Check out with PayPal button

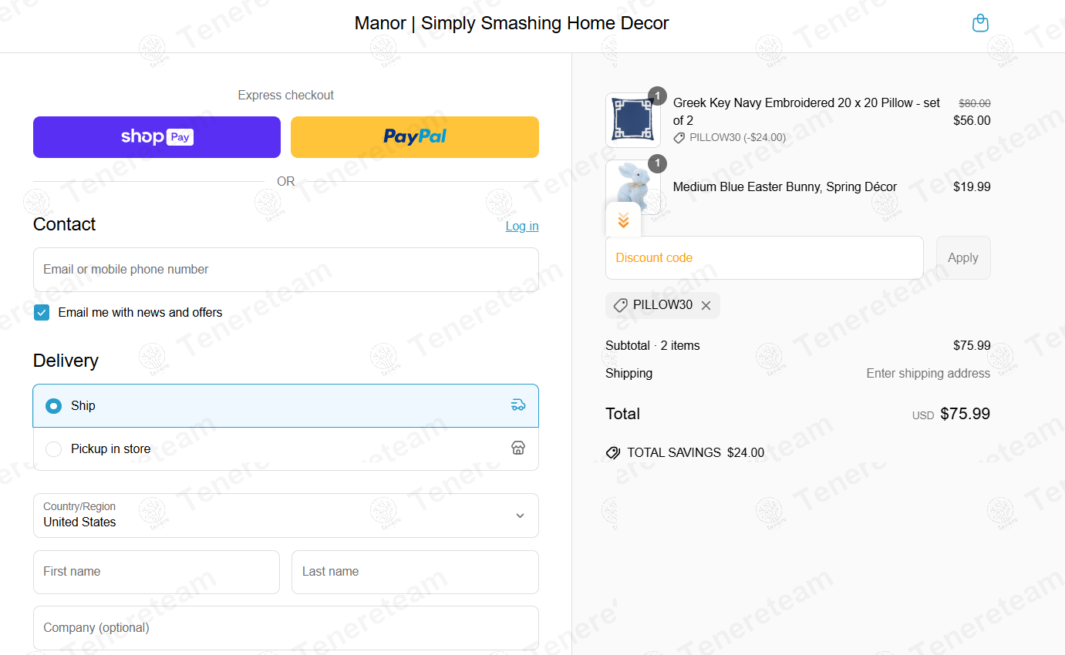[415, 137]
